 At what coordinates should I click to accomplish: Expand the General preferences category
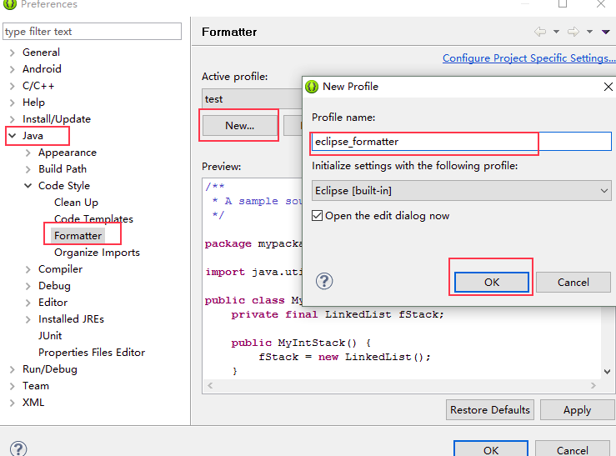(13, 53)
